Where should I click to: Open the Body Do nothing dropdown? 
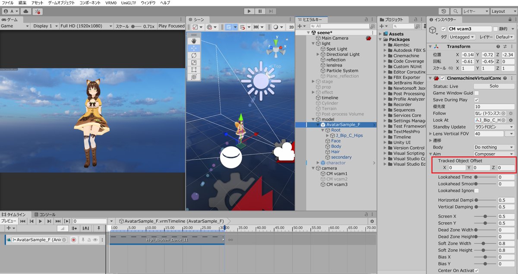[x=494, y=147]
